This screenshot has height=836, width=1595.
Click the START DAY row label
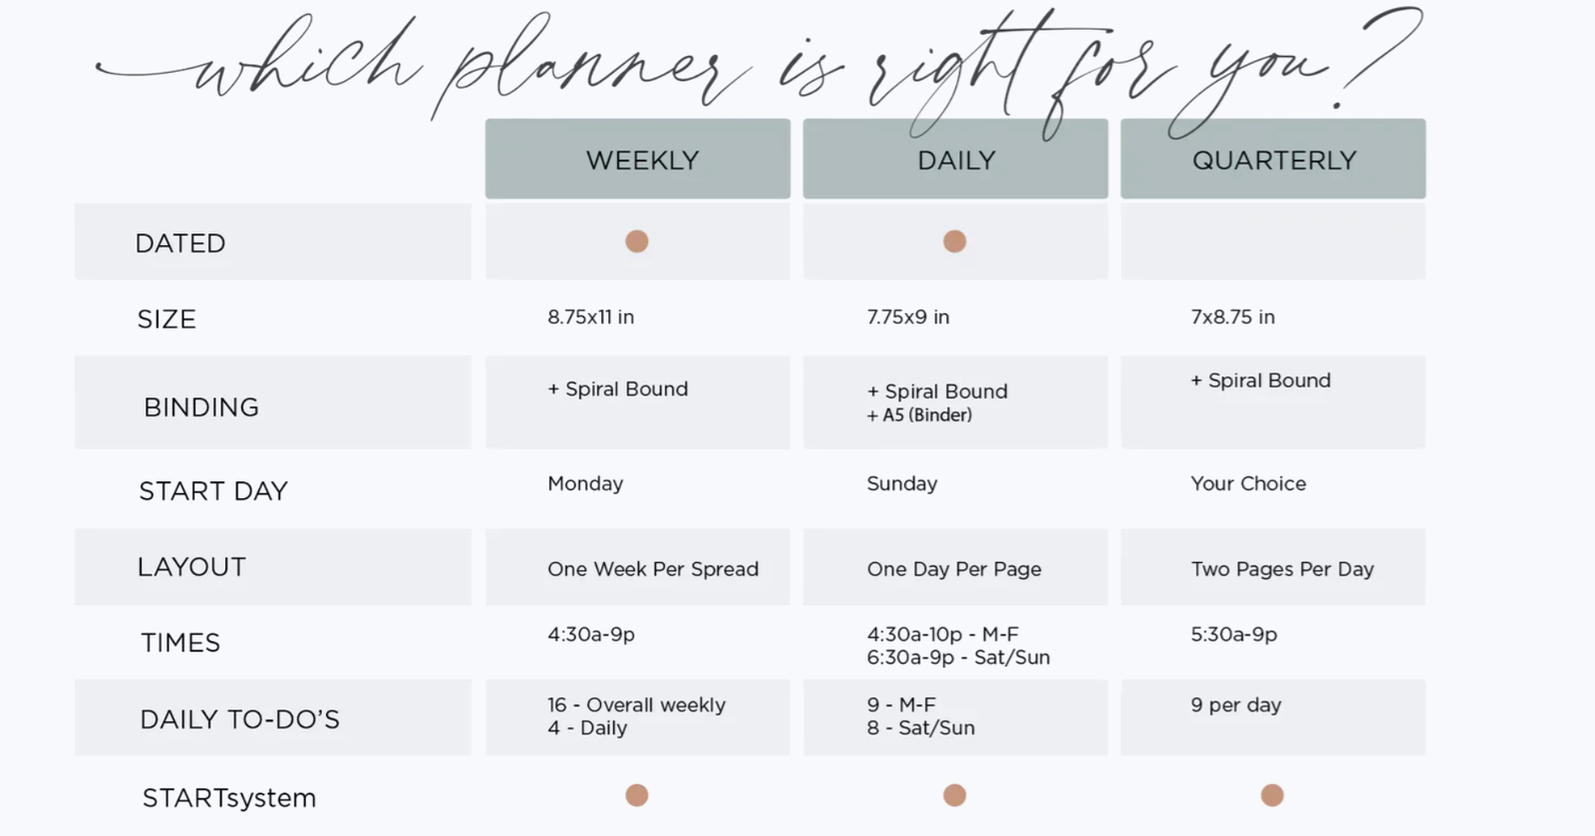(x=213, y=491)
